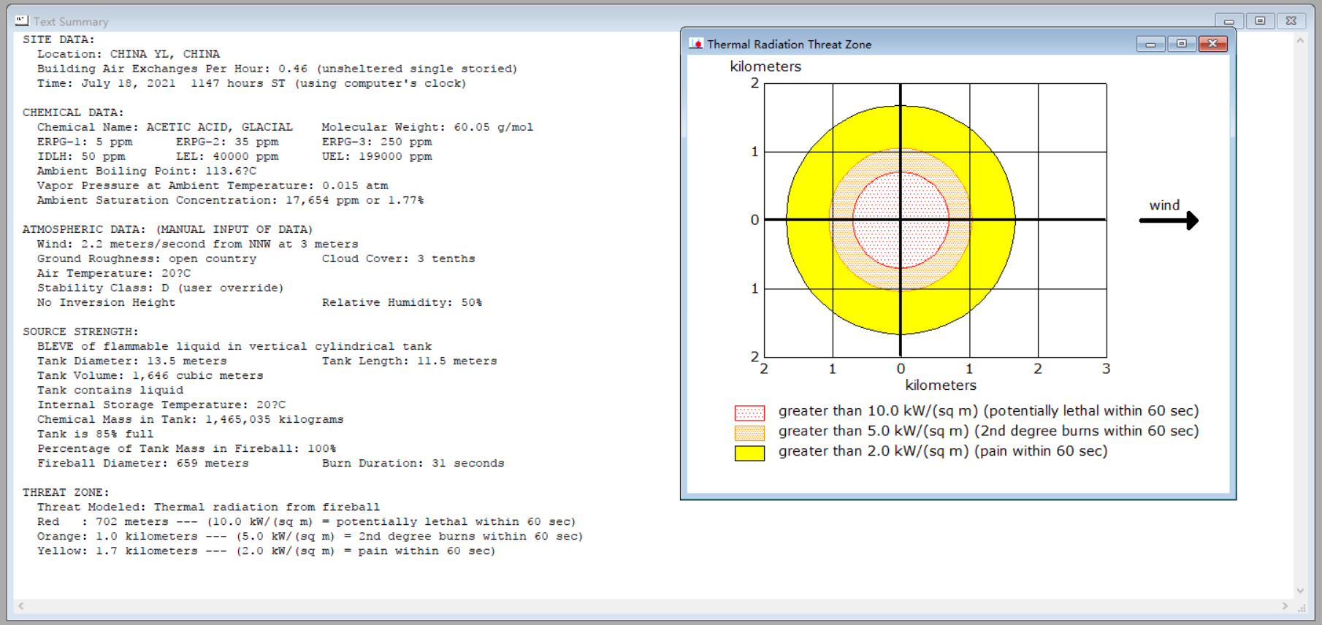
Task: Click the 'Red : 702 meters' threat line
Action: (x=307, y=521)
